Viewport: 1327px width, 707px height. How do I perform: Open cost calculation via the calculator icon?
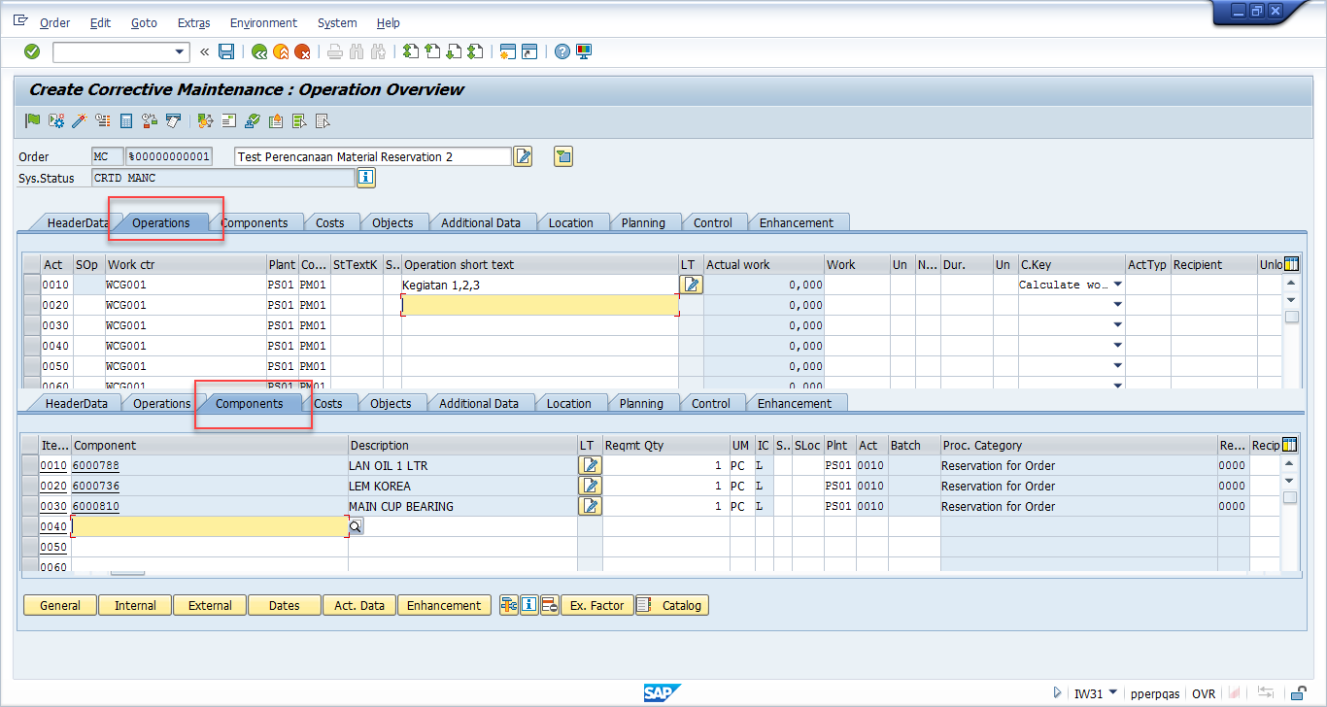[125, 120]
